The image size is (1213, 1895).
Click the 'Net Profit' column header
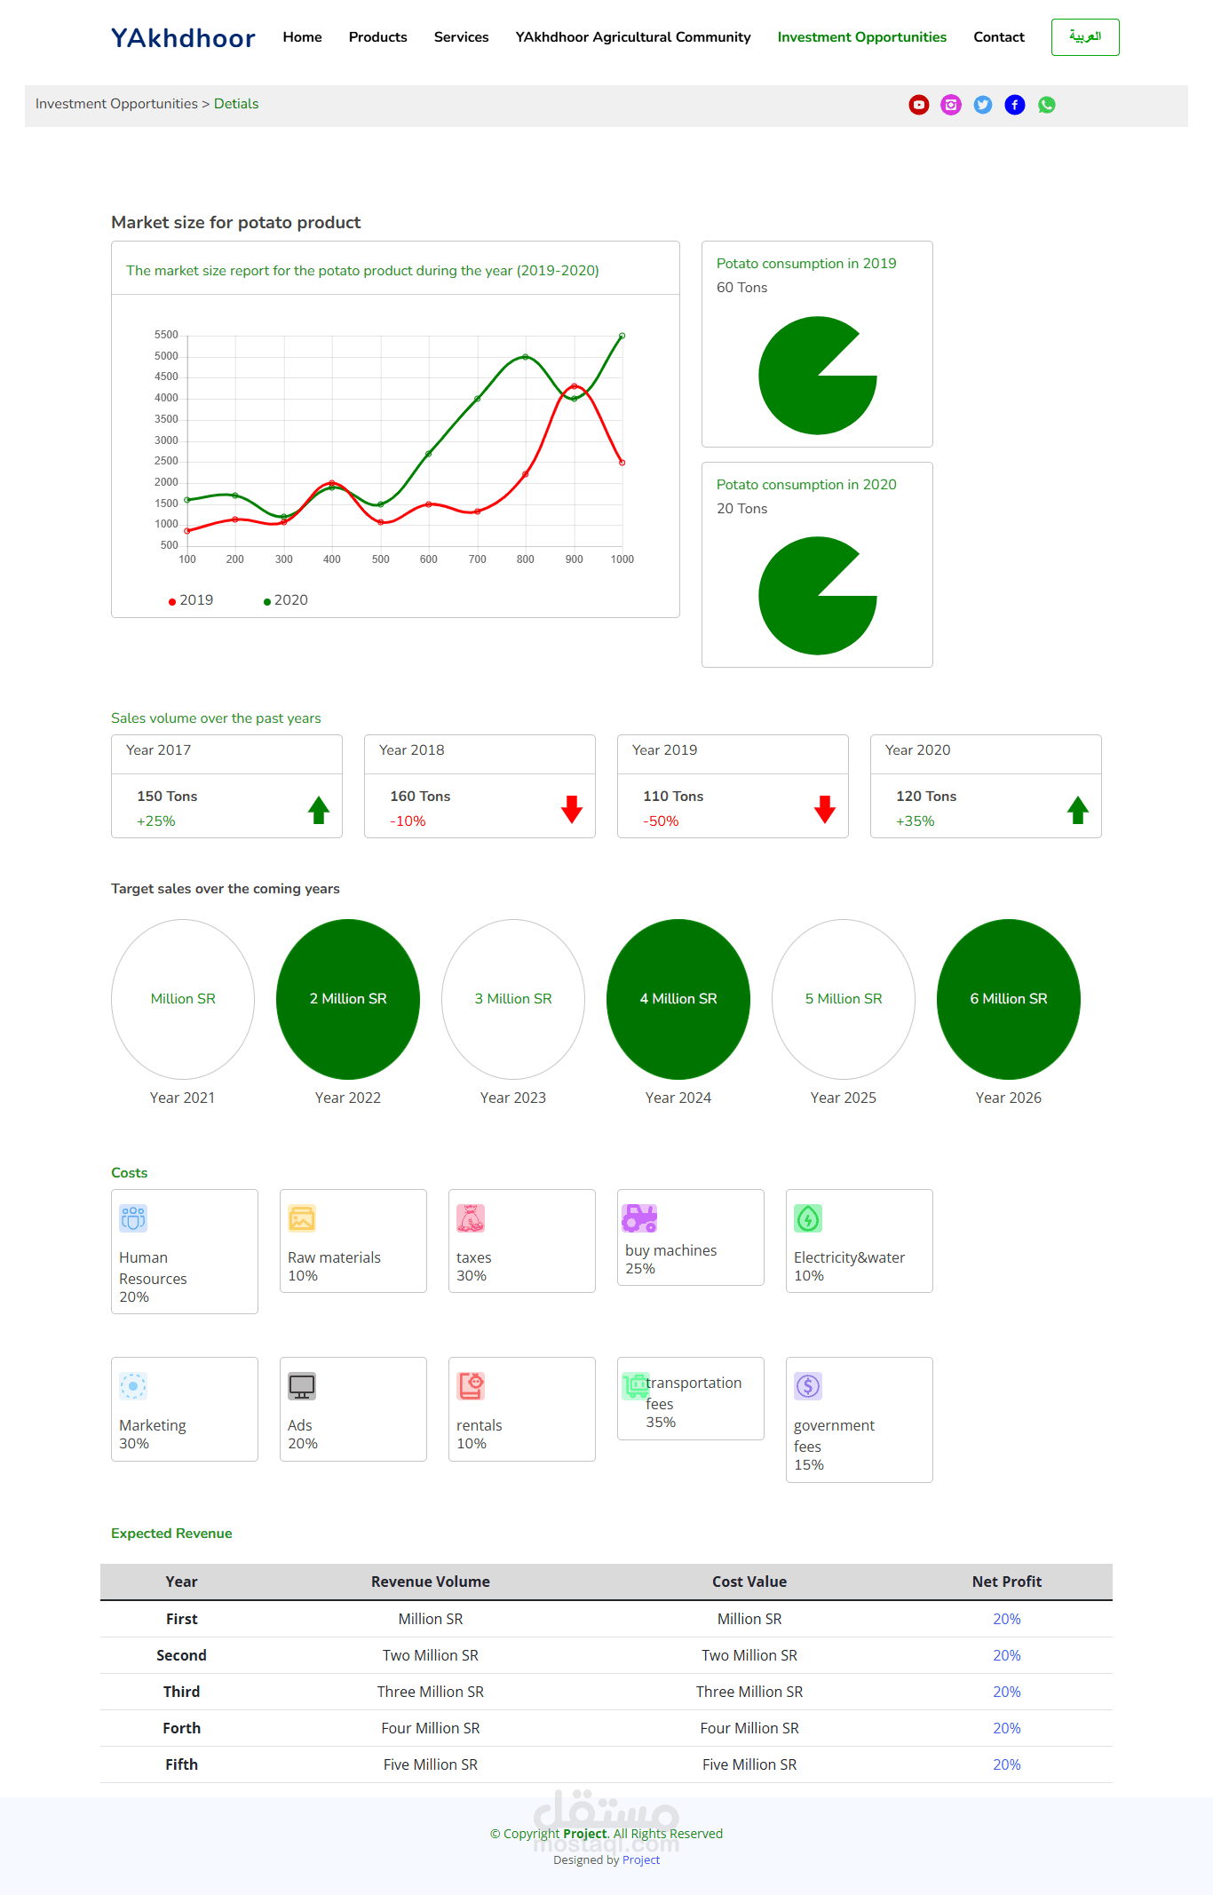1007,1582
